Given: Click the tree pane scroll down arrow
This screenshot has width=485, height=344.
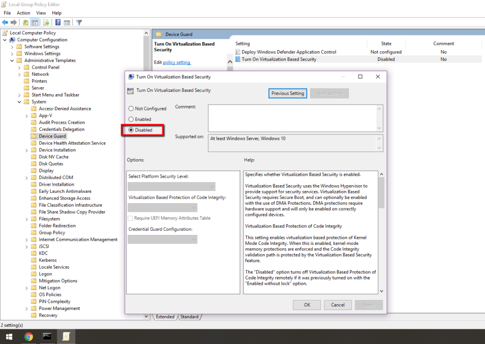Looking at the screenshot, I should pyautogui.click(x=146, y=317).
